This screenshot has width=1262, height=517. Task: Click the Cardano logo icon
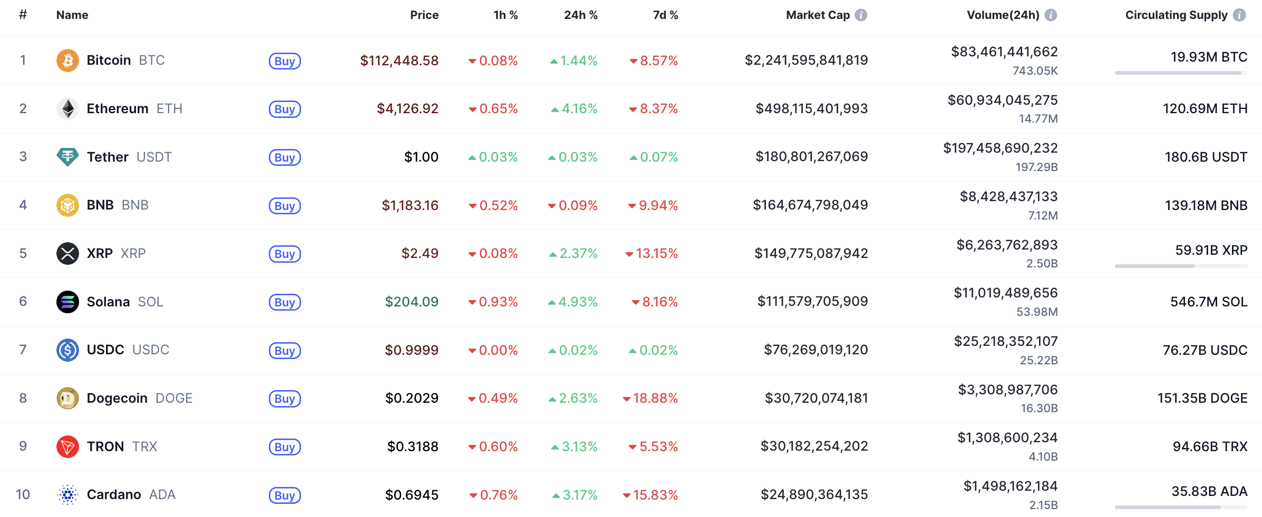(67, 495)
